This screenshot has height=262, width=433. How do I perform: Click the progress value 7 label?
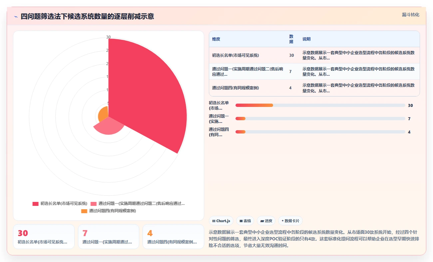(409, 119)
